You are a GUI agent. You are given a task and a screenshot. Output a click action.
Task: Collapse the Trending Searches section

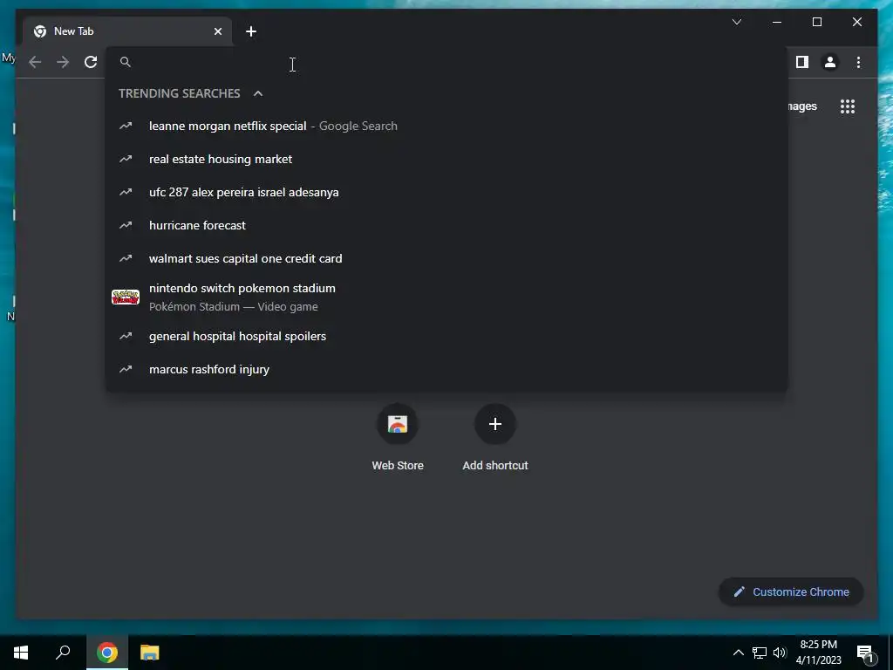258,93
